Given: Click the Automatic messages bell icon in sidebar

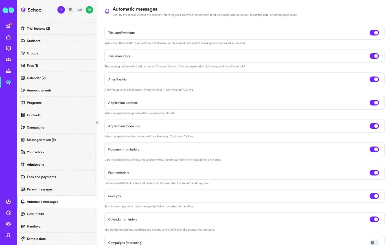Looking at the screenshot, I should point(23,202).
